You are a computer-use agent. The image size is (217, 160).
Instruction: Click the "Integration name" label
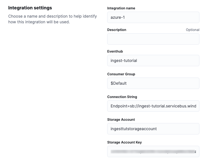pos(121,8)
